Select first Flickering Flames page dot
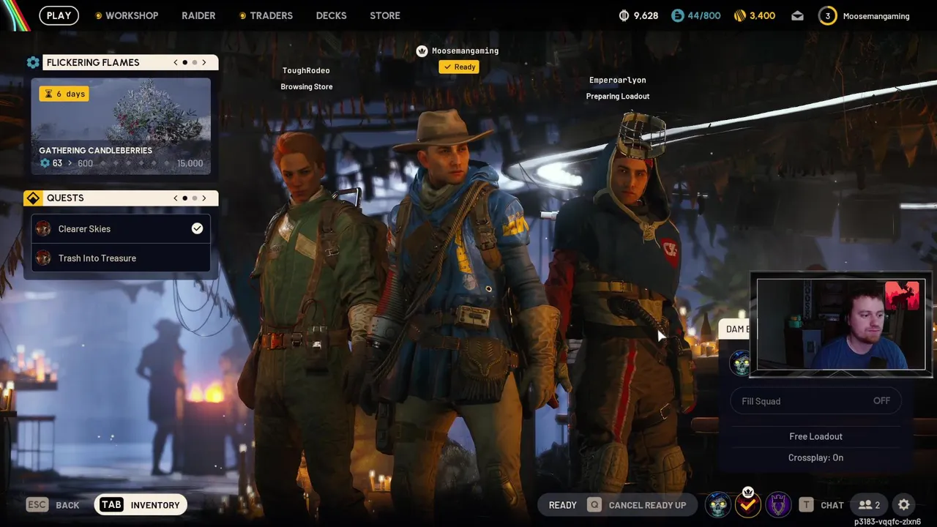 point(184,62)
